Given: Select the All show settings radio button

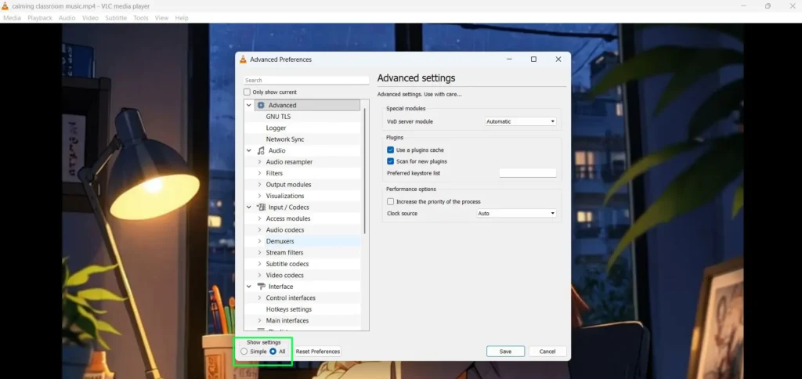Looking at the screenshot, I should 273,352.
